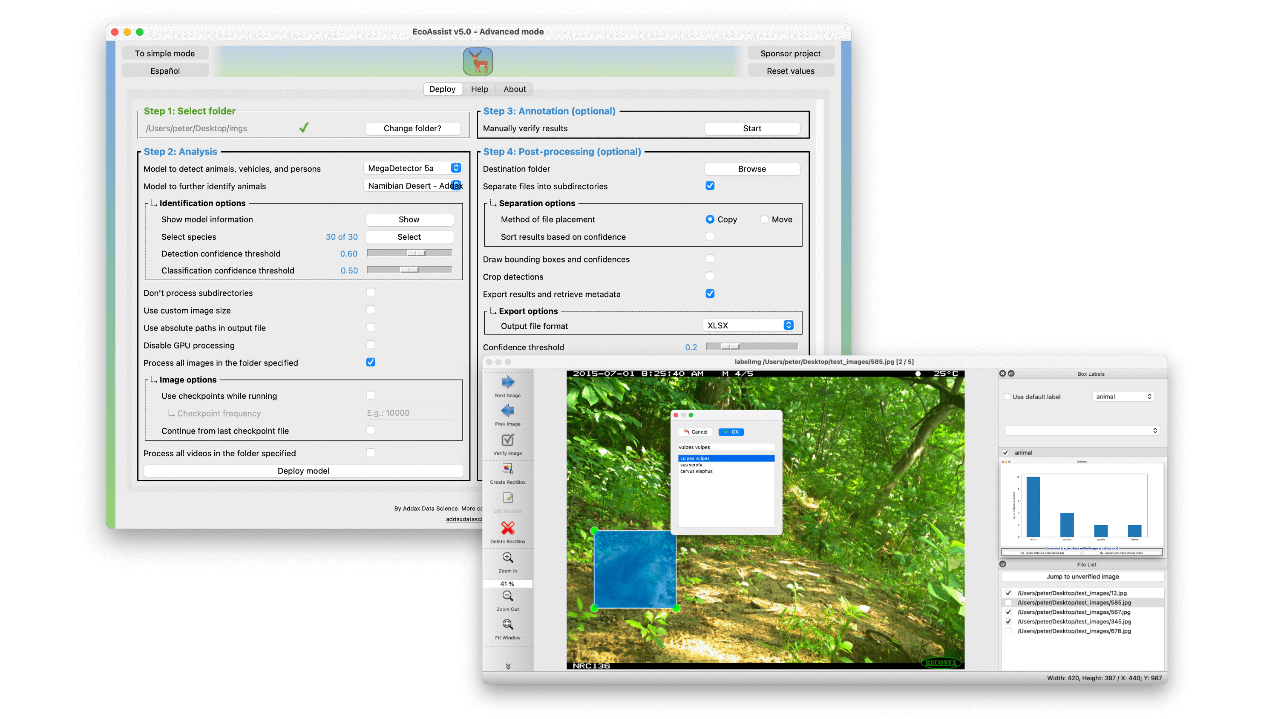The width and height of the screenshot is (1278, 719).
Task: Toggle Separate files into subdirectories
Action: point(710,186)
